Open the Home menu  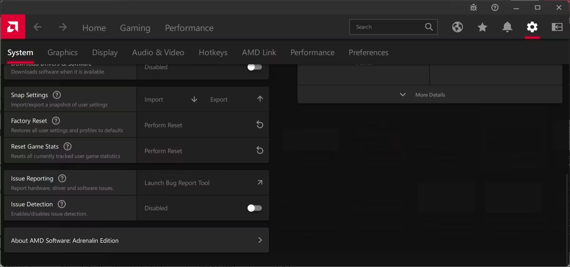94,28
